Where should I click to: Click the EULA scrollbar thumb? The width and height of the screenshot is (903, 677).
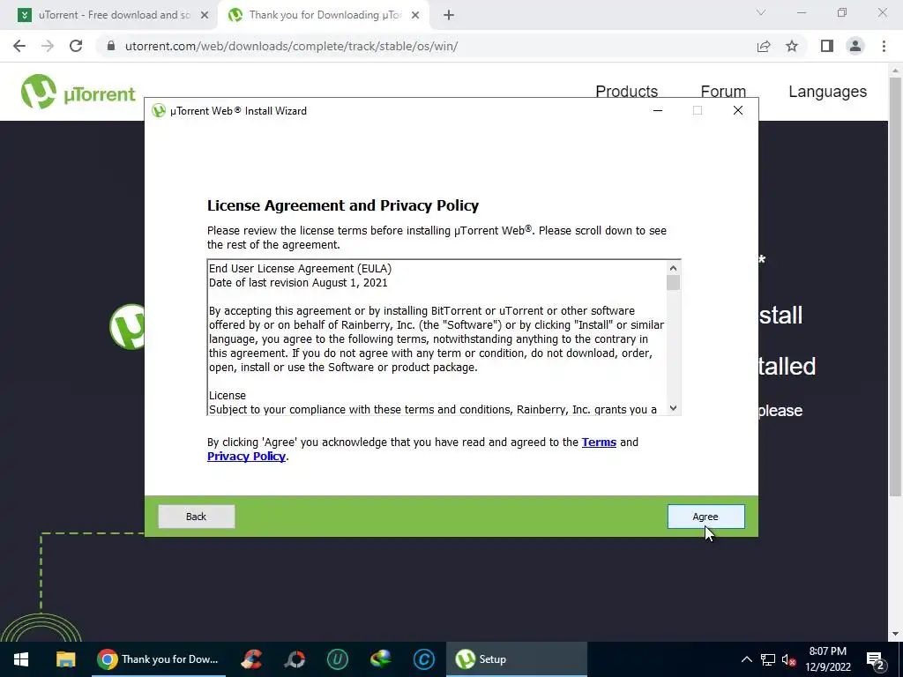(673, 283)
